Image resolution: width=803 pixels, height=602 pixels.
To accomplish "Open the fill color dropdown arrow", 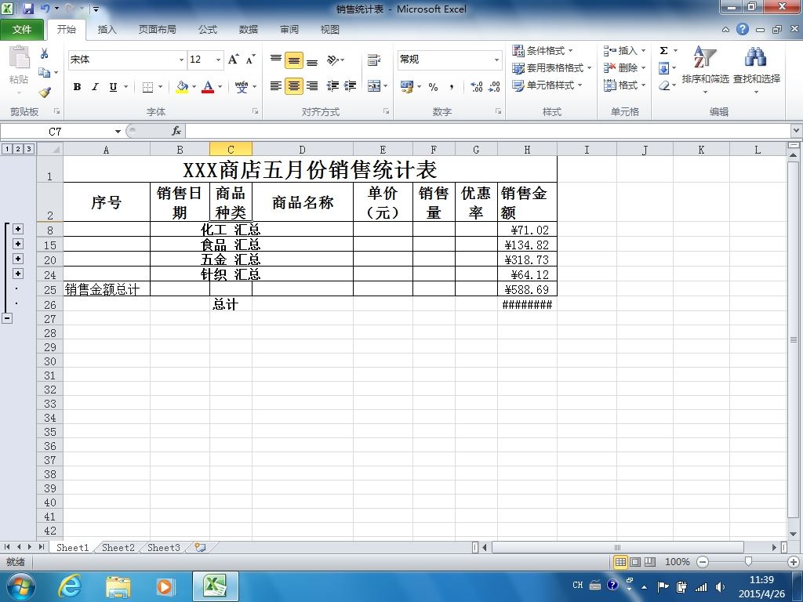I will (194, 86).
